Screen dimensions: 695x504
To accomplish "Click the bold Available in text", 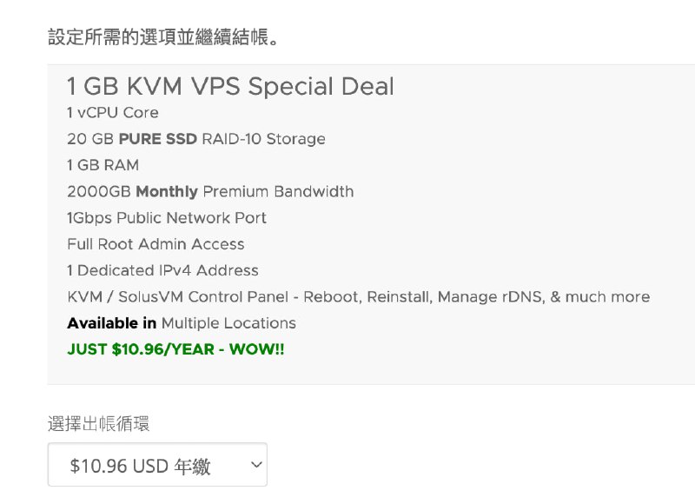I will (111, 323).
